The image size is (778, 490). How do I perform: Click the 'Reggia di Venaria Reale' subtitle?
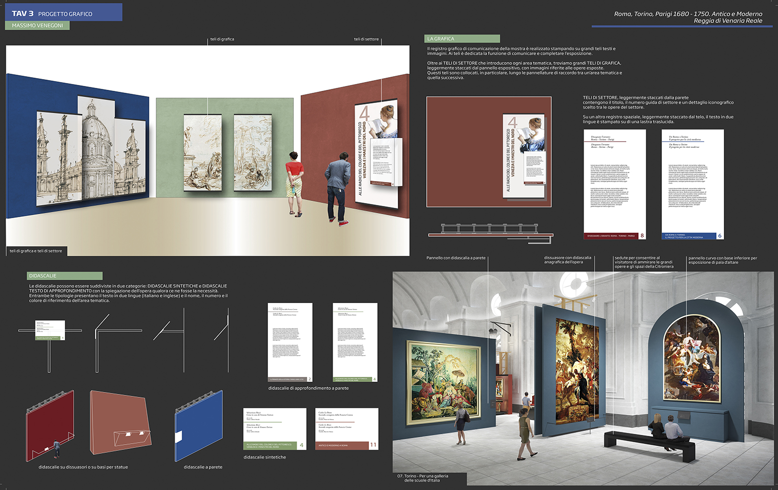click(x=728, y=20)
